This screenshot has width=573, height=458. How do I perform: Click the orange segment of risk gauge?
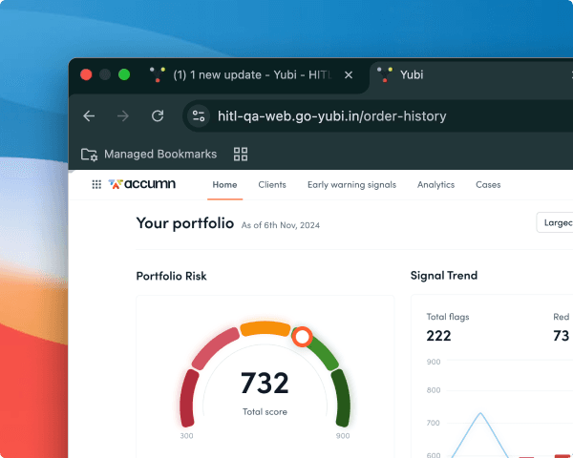click(265, 328)
